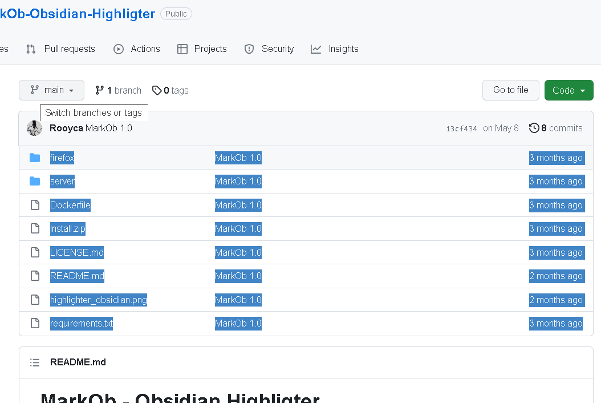The image size is (601, 403).
Task: Click the branch icon in main button
Action: [x=34, y=90]
